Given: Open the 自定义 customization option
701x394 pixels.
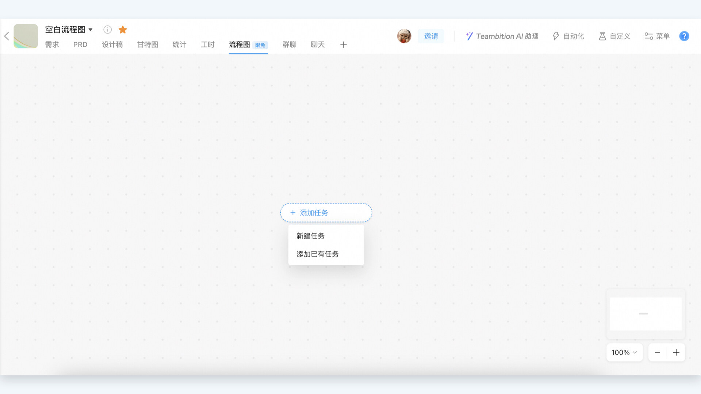Looking at the screenshot, I should point(614,36).
